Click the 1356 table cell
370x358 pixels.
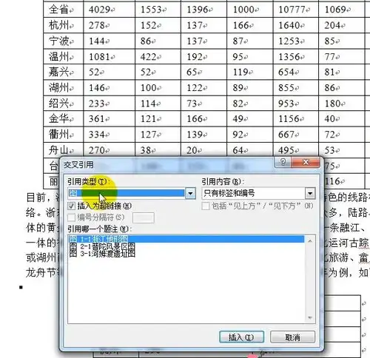296,57
